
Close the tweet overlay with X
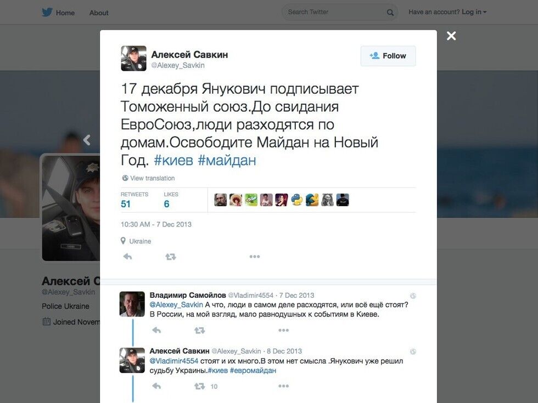[451, 36]
